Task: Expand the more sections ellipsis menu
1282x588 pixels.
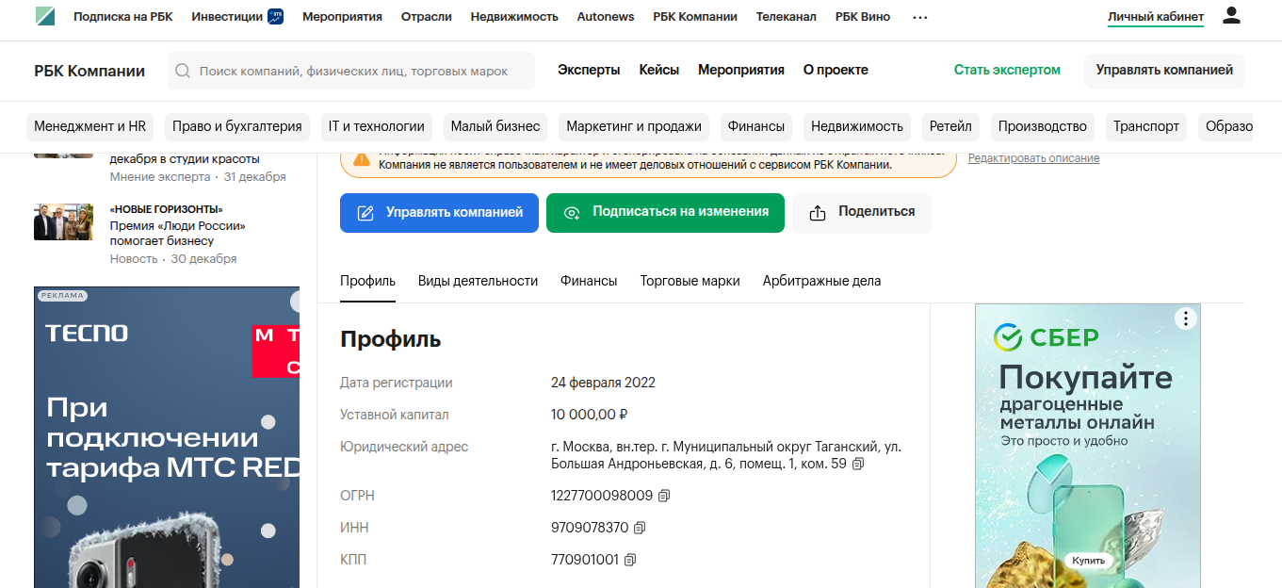Action: 920,17
